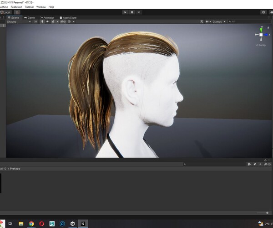Open the Project panel kebab menu
This screenshot has width=273, height=228.
pos(269,160)
